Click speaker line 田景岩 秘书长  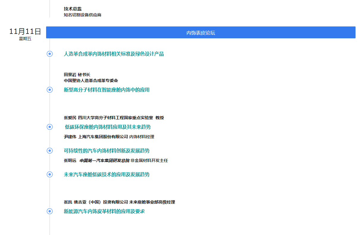point(77,75)
